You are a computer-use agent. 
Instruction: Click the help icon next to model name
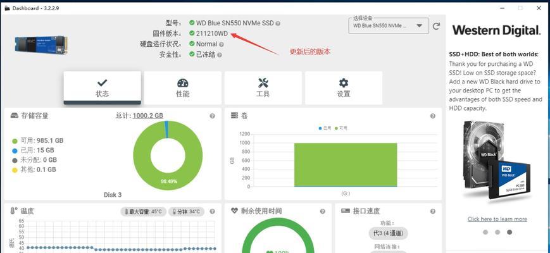278,23
